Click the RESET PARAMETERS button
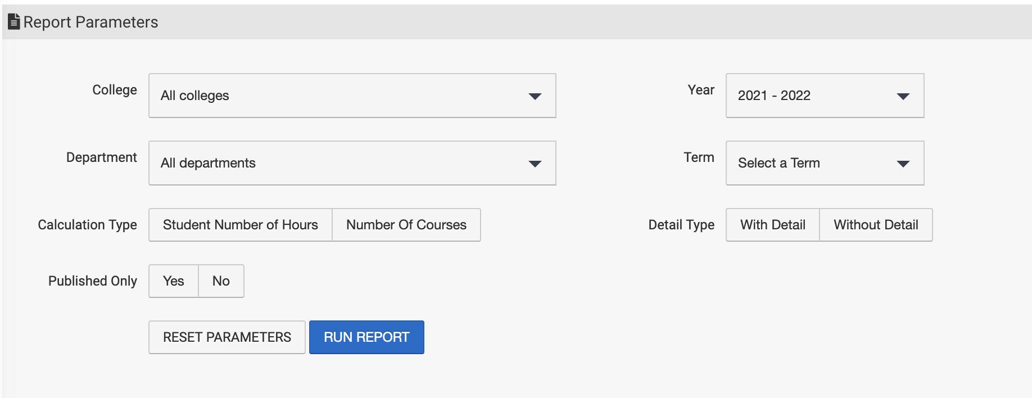This screenshot has width=1032, height=398. coord(227,337)
